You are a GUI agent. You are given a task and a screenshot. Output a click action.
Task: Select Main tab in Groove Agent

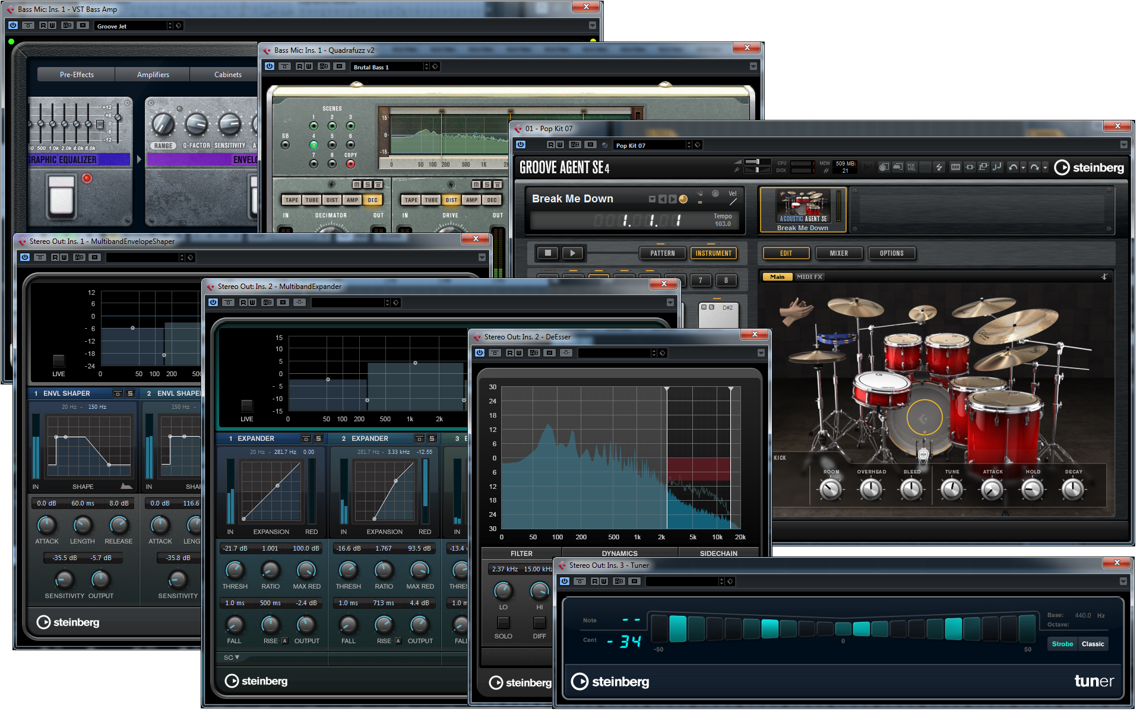[777, 276]
